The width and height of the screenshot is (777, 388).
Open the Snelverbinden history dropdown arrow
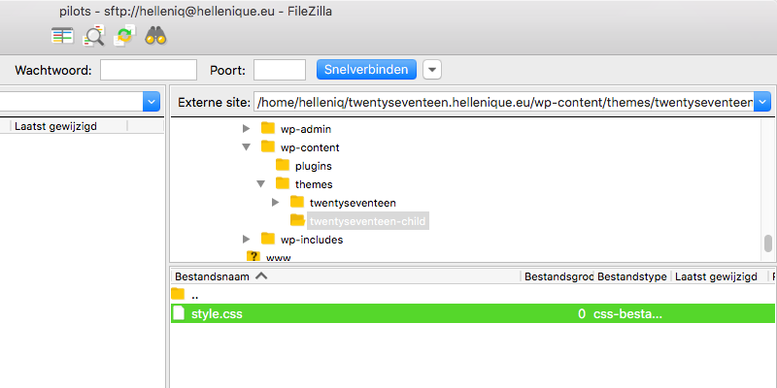point(432,70)
